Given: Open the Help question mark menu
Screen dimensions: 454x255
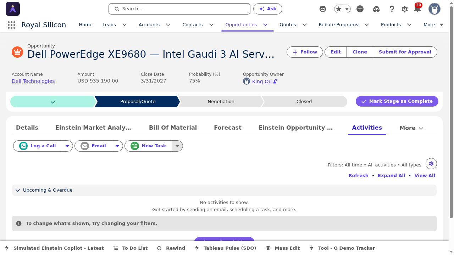Looking at the screenshot, I should (x=392, y=9).
